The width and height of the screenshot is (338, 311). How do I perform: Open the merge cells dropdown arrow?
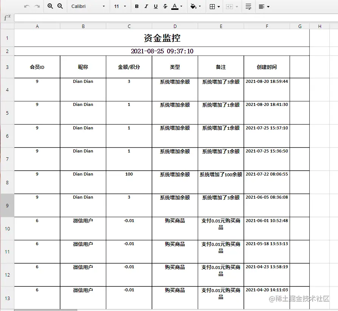tap(237, 7)
